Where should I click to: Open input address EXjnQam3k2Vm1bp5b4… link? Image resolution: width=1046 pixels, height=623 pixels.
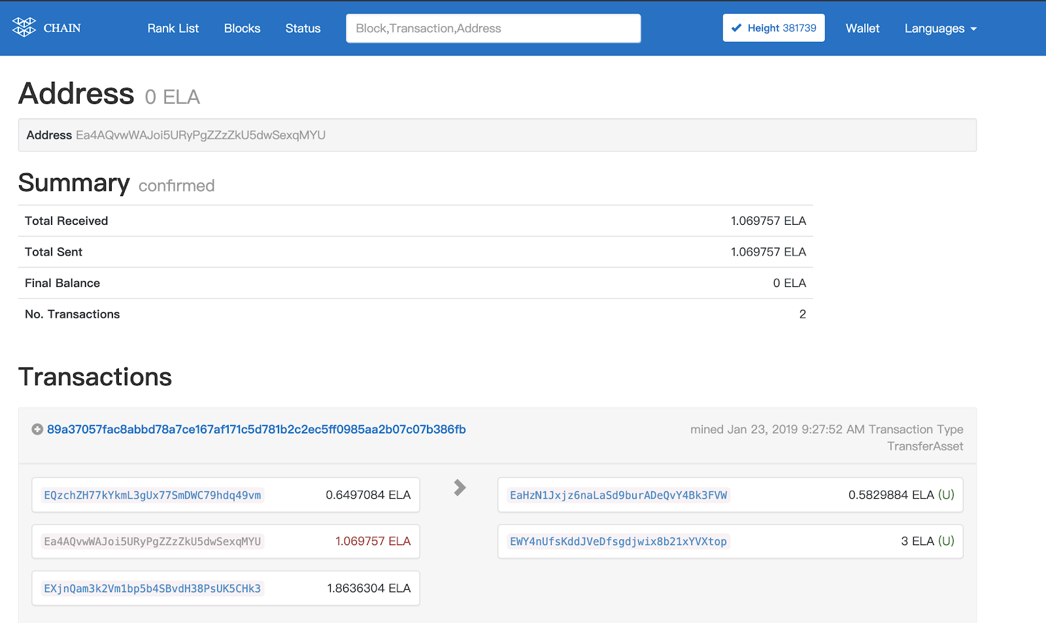[x=152, y=588]
